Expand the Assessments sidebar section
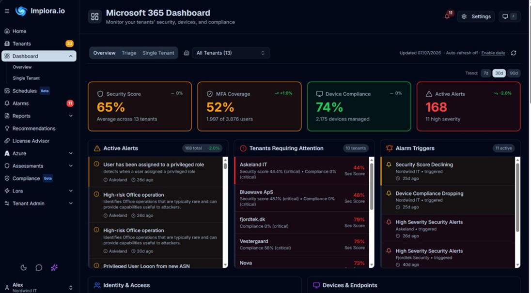 click(71, 166)
